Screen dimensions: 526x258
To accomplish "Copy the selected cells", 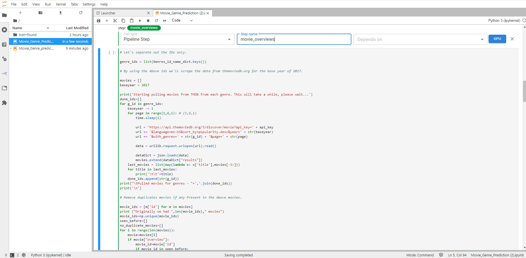I will tap(123, 21).
